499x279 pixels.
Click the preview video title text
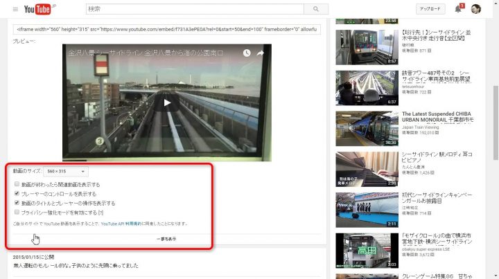[146, 53]
